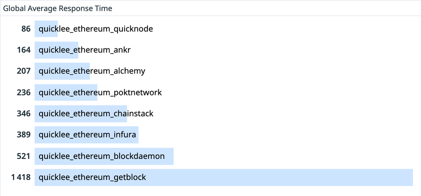421x196 pixels.
Task: Click the 389 value next to infura
Action: click(24, 135)
